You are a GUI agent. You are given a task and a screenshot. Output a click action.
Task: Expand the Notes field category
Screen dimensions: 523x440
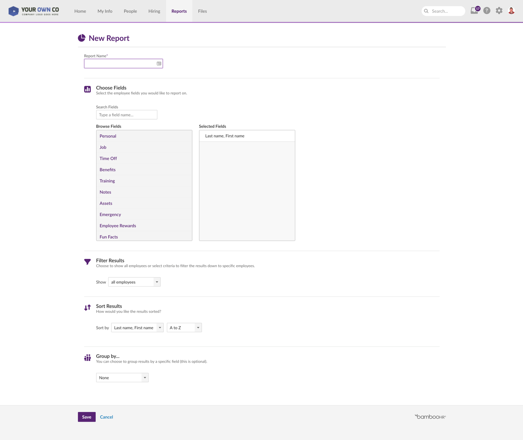point(144,192)
